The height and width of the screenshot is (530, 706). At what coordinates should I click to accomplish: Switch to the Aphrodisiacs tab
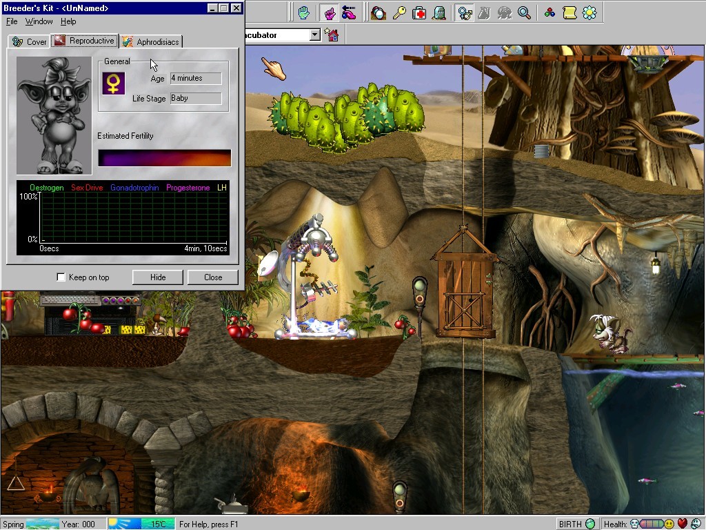click(151, 41)
